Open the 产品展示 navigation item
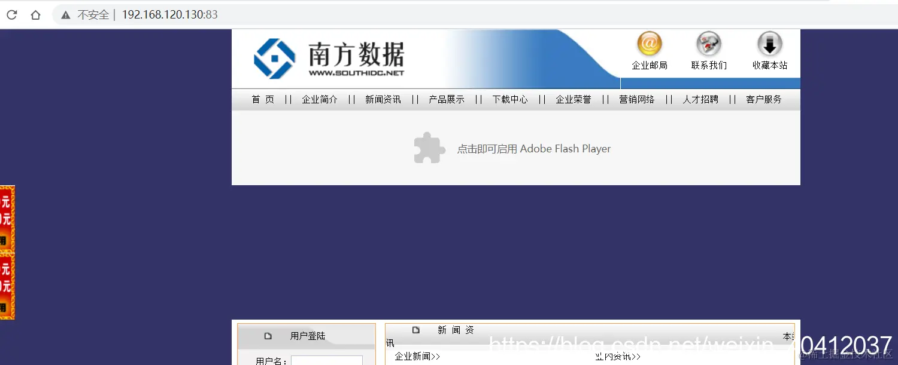 click(x=446, y=99)
